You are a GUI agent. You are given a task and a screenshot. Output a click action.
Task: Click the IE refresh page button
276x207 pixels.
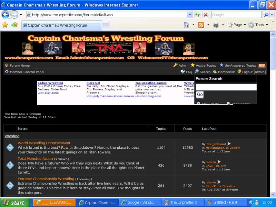(x=198, y=15)
